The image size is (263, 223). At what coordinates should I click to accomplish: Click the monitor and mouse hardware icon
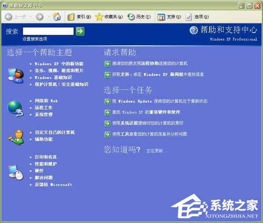[16, 172]
